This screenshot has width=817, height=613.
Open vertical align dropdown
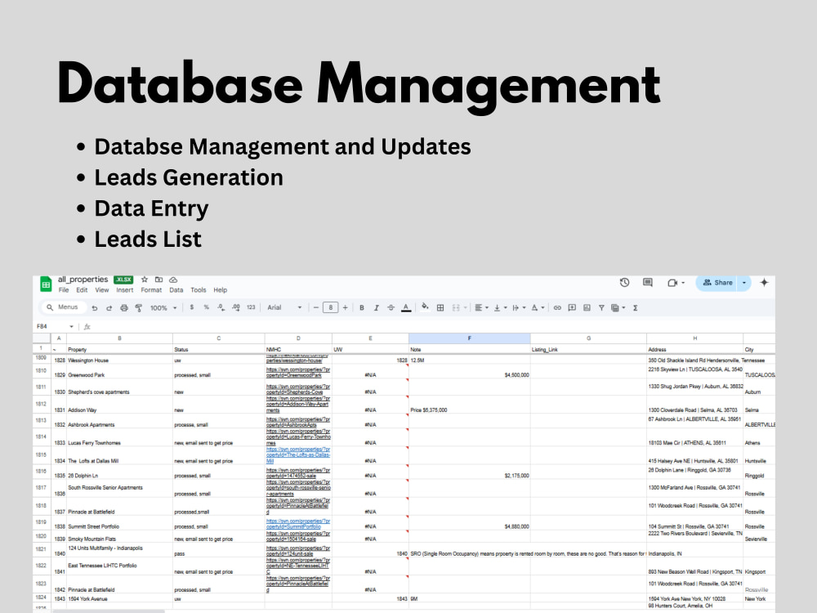pyautogui.click(x=500, y=308)
